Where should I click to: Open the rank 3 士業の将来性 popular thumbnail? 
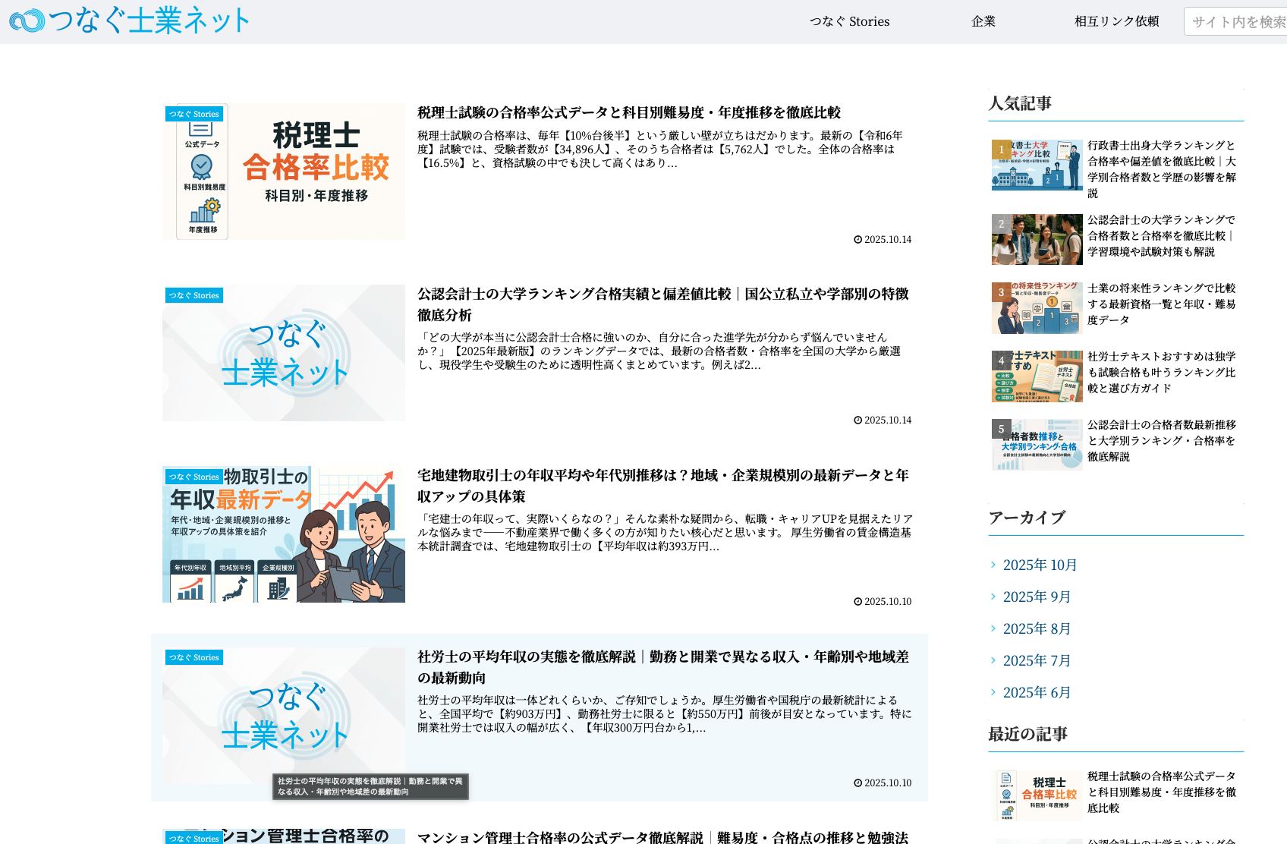pos(1037,307)
